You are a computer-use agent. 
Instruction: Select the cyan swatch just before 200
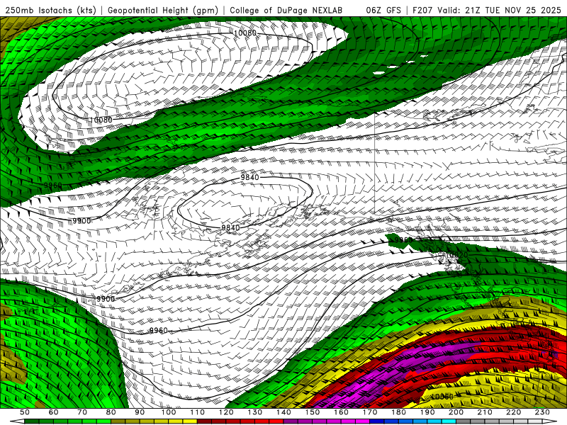click(449, 421)
